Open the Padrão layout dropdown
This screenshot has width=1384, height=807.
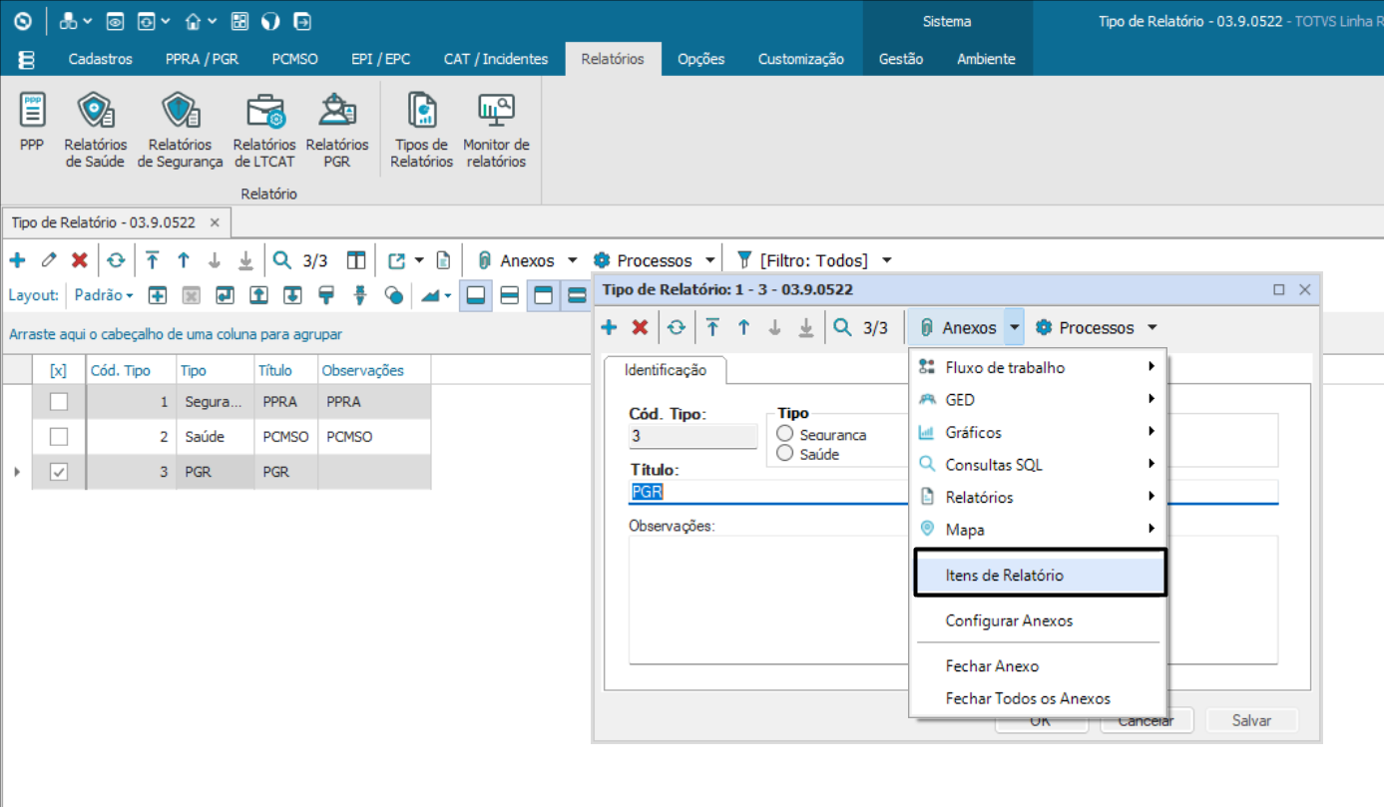pos(104,295)
